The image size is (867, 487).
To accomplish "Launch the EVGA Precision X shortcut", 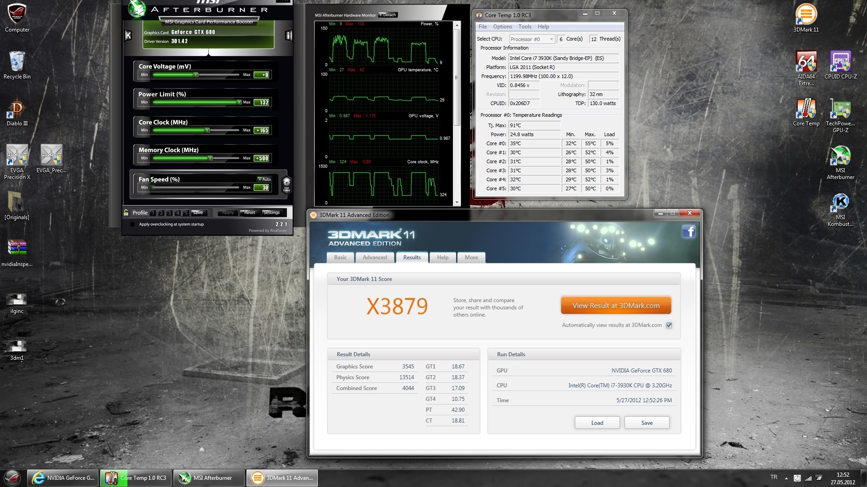I will [x=17, y=162].
